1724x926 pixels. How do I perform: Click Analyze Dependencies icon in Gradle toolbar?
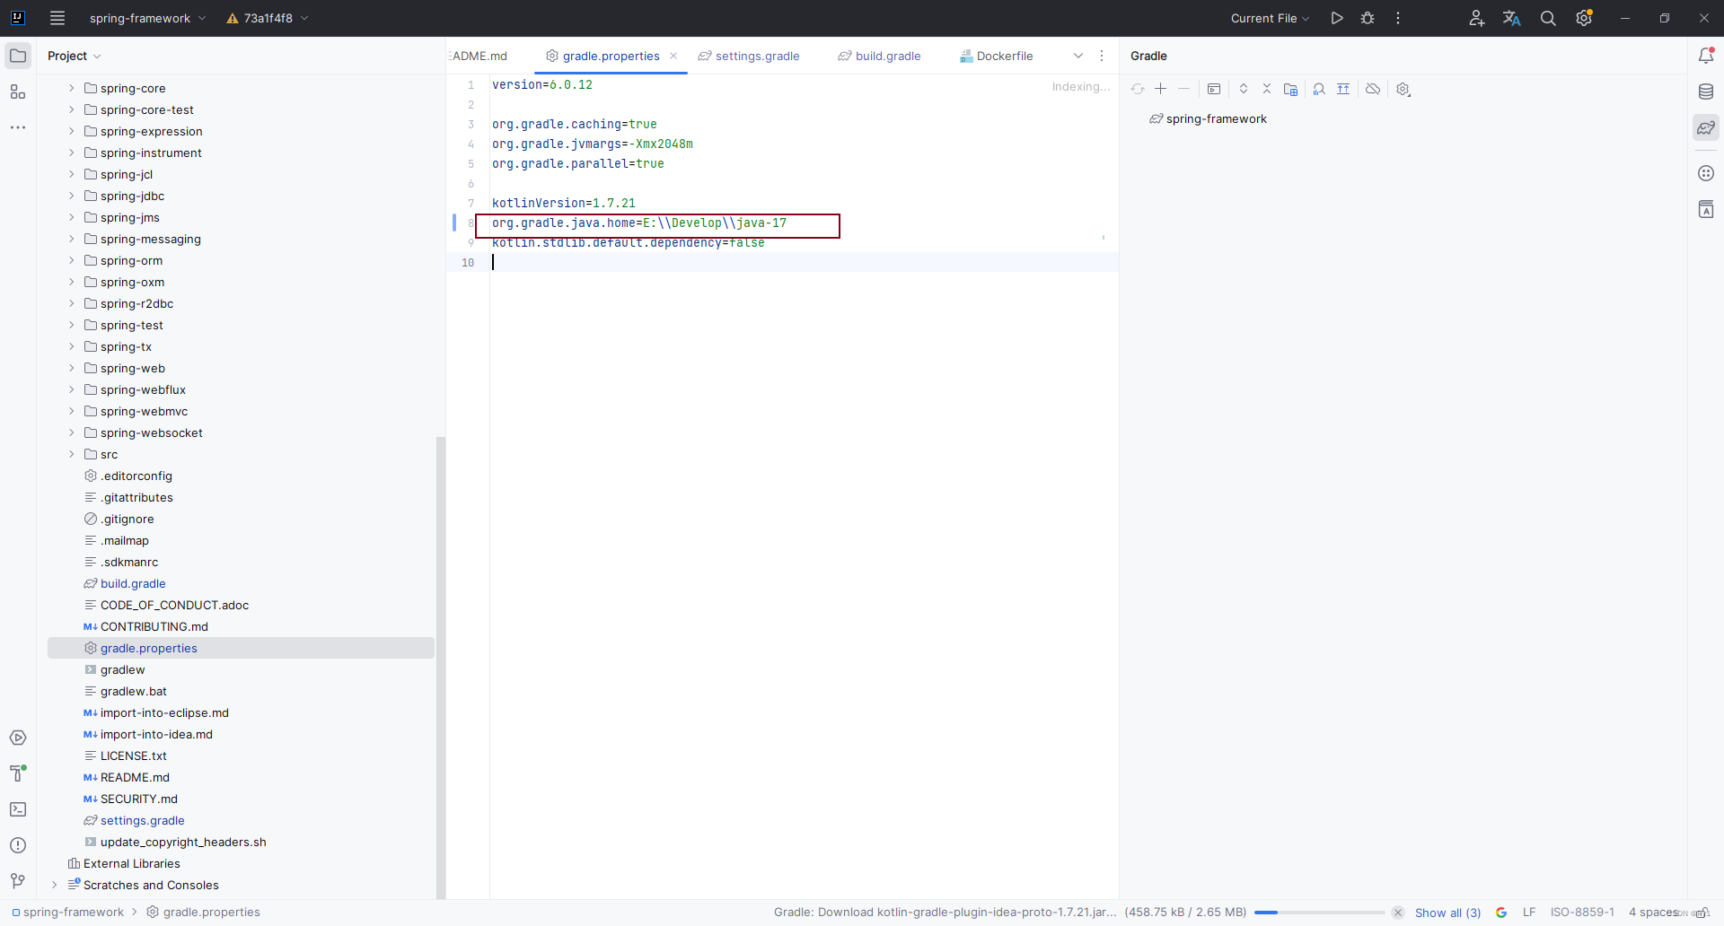point(1319,89)
